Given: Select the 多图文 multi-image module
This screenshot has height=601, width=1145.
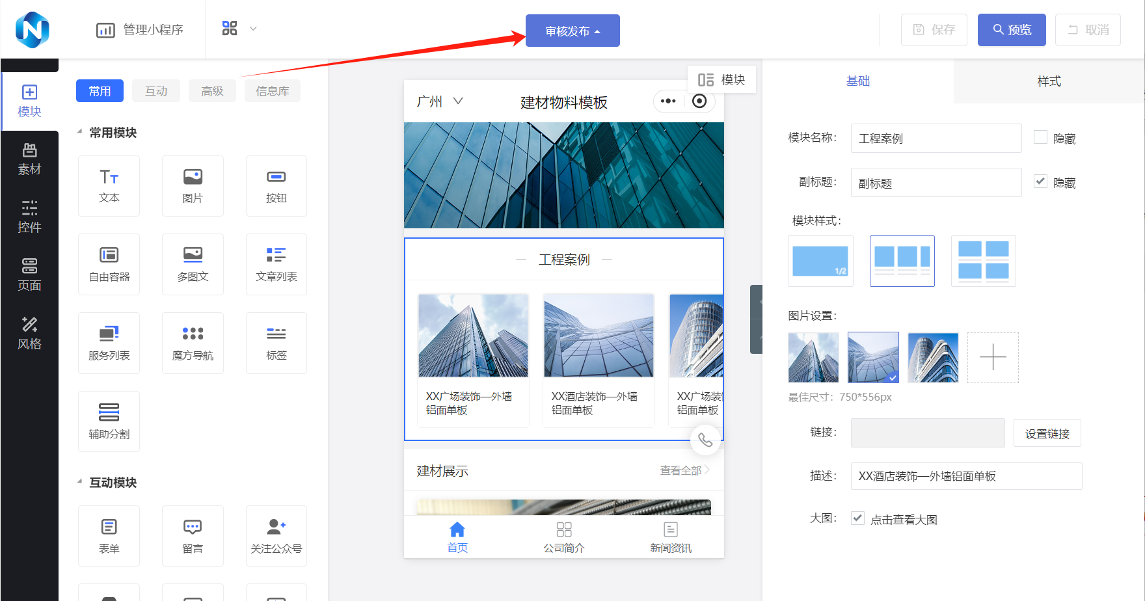Looking at the screenshot, I should point(193,264).
